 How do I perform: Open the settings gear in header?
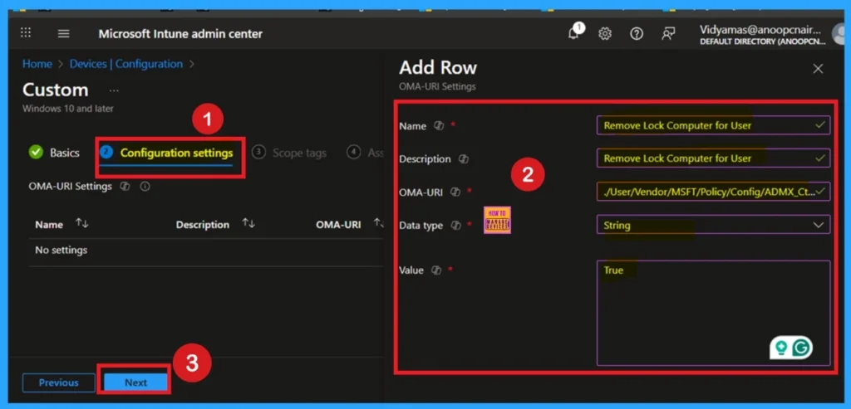605,33
